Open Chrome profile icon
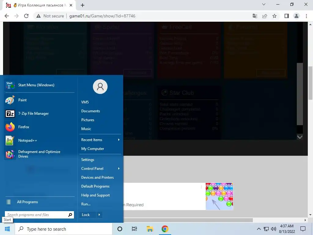This screenshot has height=235, width=313. (296, 16)
